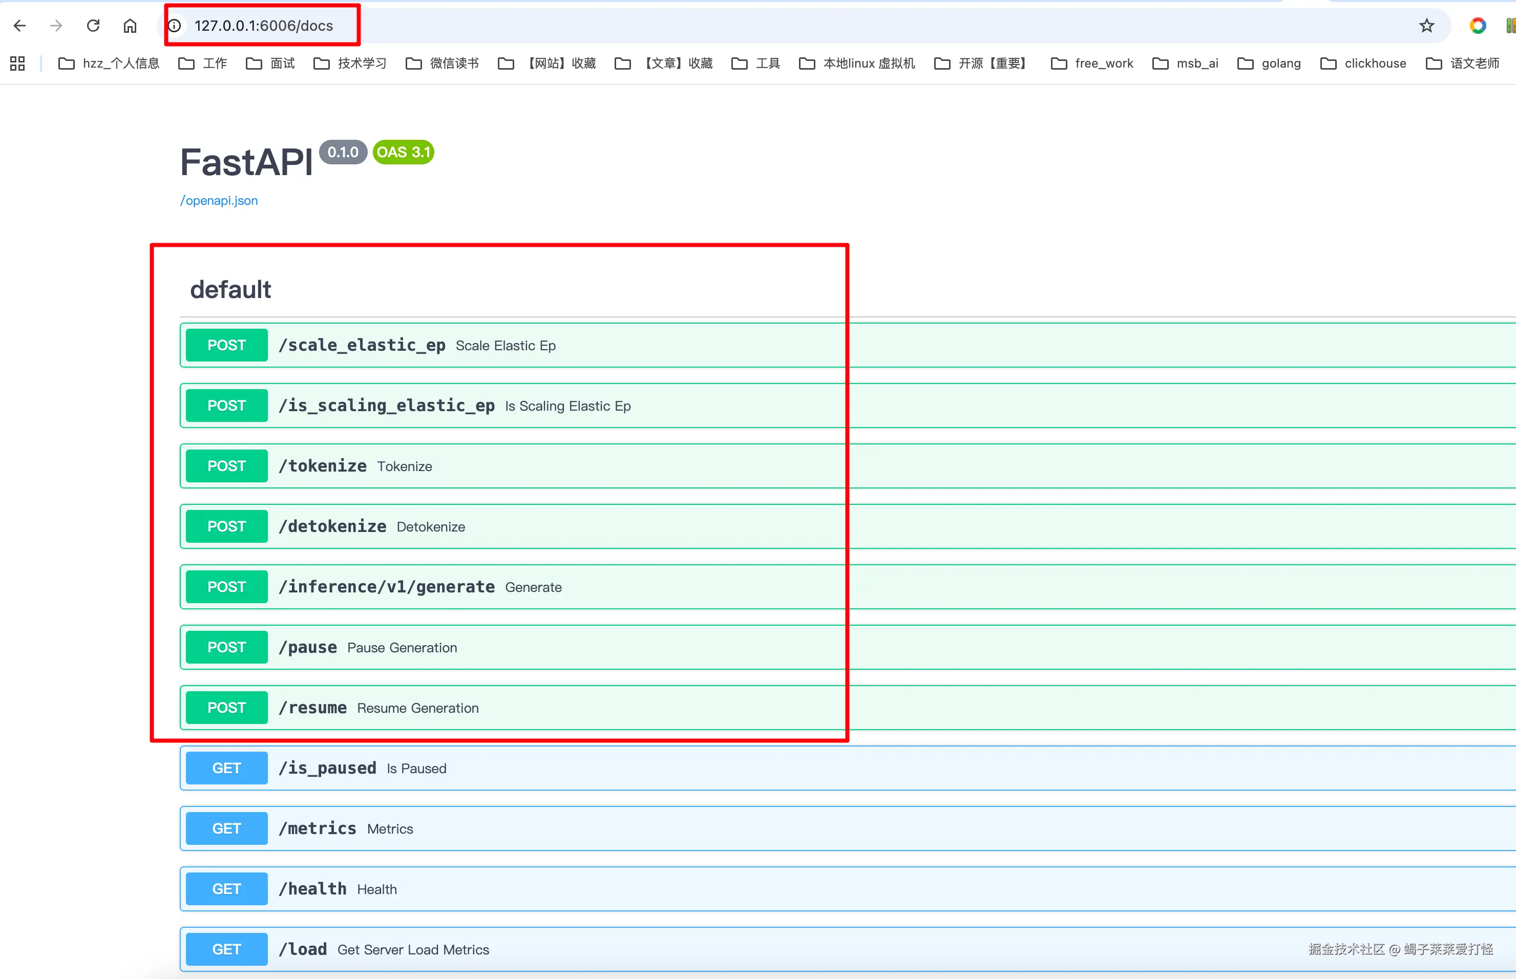The width and height of the screenshot is (1516, 979).
Task: Open the 微信读书 bookmarks folder
Action: coord(442,63)
